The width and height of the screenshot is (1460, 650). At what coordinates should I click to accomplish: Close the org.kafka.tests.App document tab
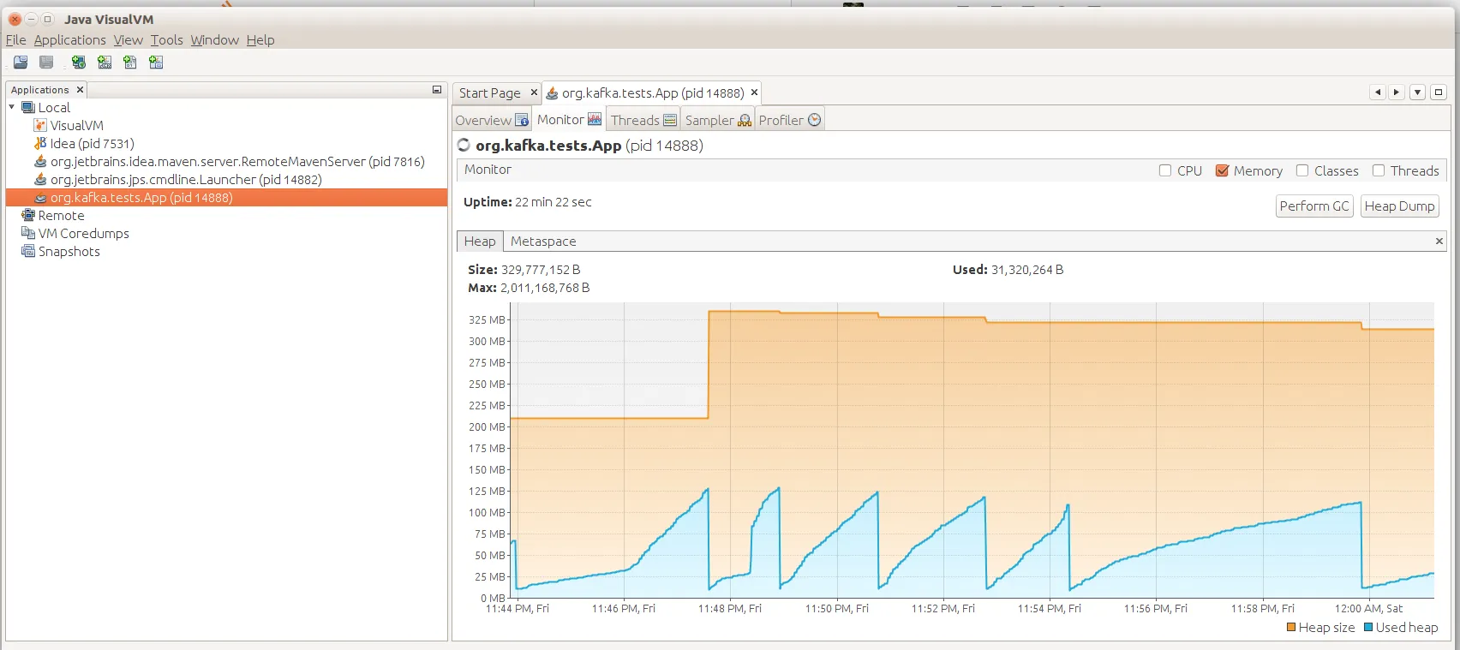point(754,92)
